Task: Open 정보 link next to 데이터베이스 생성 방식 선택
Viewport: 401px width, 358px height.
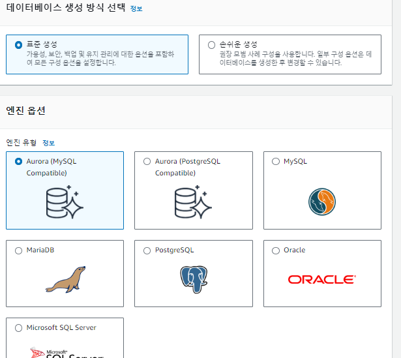Action: (x=136, y=8)
